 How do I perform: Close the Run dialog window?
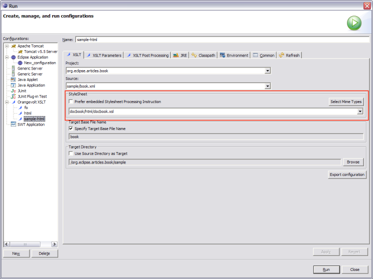[367, 6]
